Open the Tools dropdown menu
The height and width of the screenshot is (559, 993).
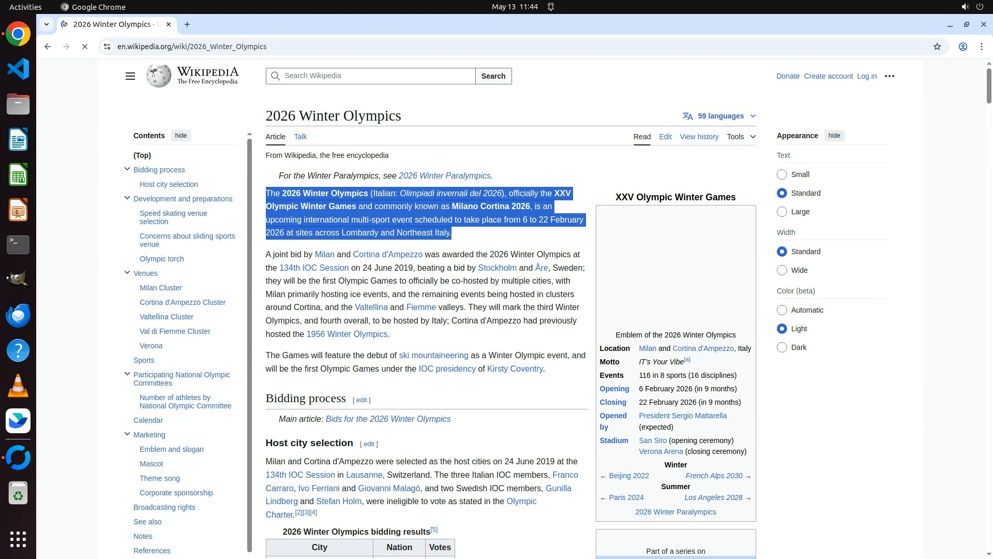click(741, 137)
